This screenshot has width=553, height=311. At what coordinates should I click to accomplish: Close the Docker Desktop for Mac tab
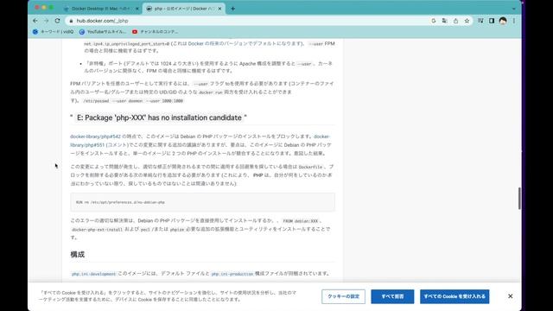coord(137,9)
